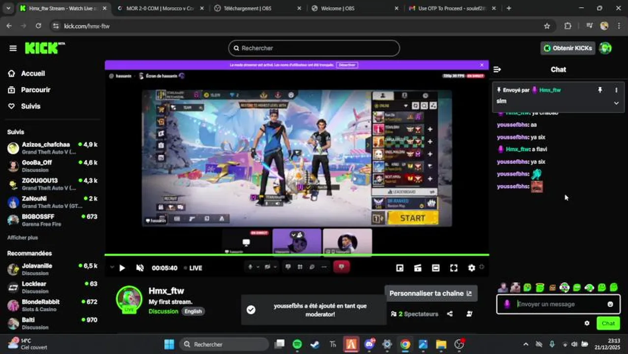Open the user avatar menu at the top right of Kick
The image size is (628, 354).
click(x=605, y=48)
